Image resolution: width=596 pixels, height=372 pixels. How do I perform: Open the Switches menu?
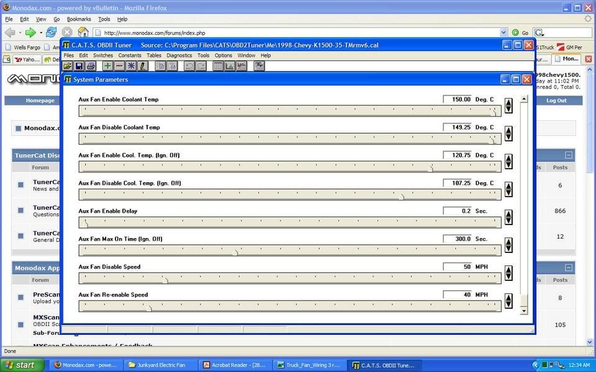point(103,55)
